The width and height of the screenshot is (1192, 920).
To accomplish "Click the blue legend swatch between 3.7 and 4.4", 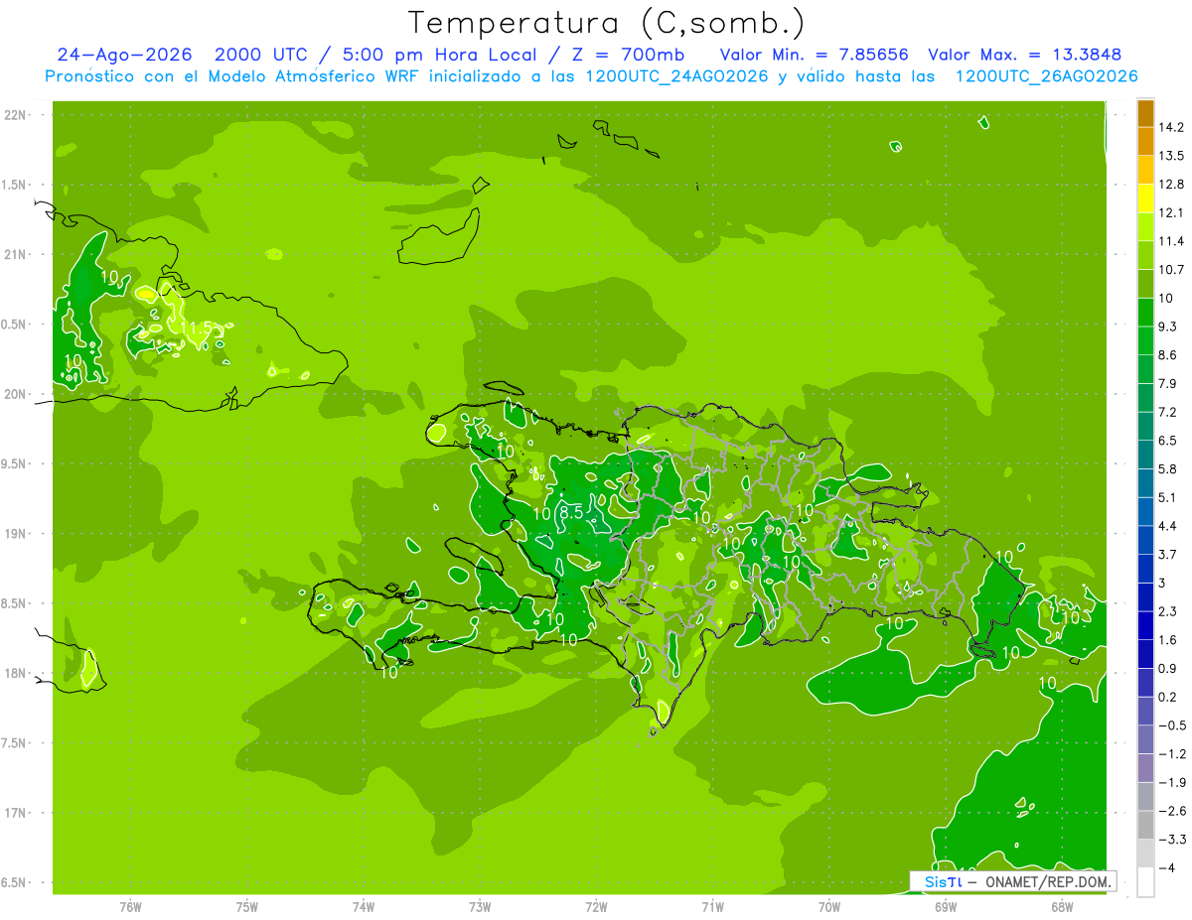I will click(1145, 540).
